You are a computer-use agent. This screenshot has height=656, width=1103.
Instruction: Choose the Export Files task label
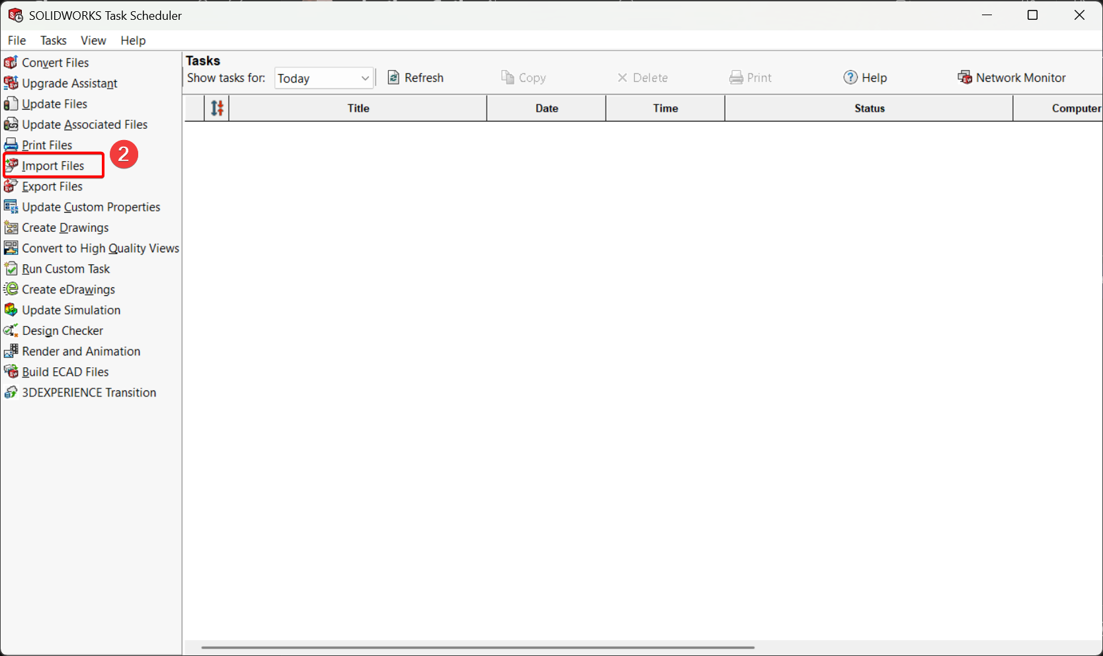point(52,186)
